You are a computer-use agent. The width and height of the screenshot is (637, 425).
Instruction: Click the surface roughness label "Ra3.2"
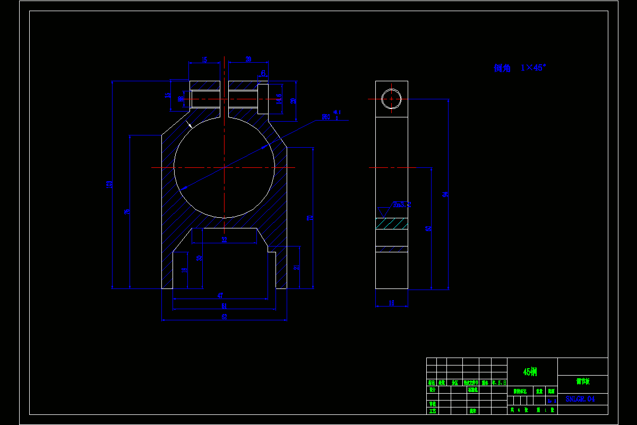pyautogui.click(x=402, y=205)
